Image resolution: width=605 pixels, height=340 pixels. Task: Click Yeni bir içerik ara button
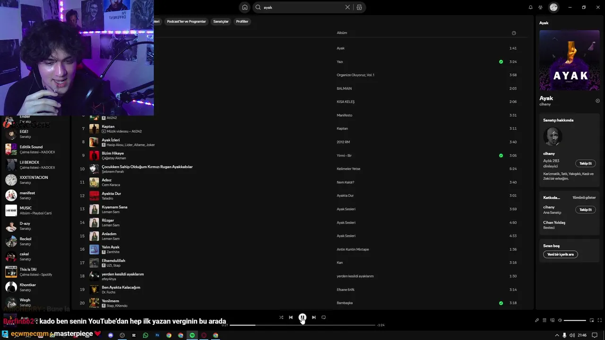561,255
